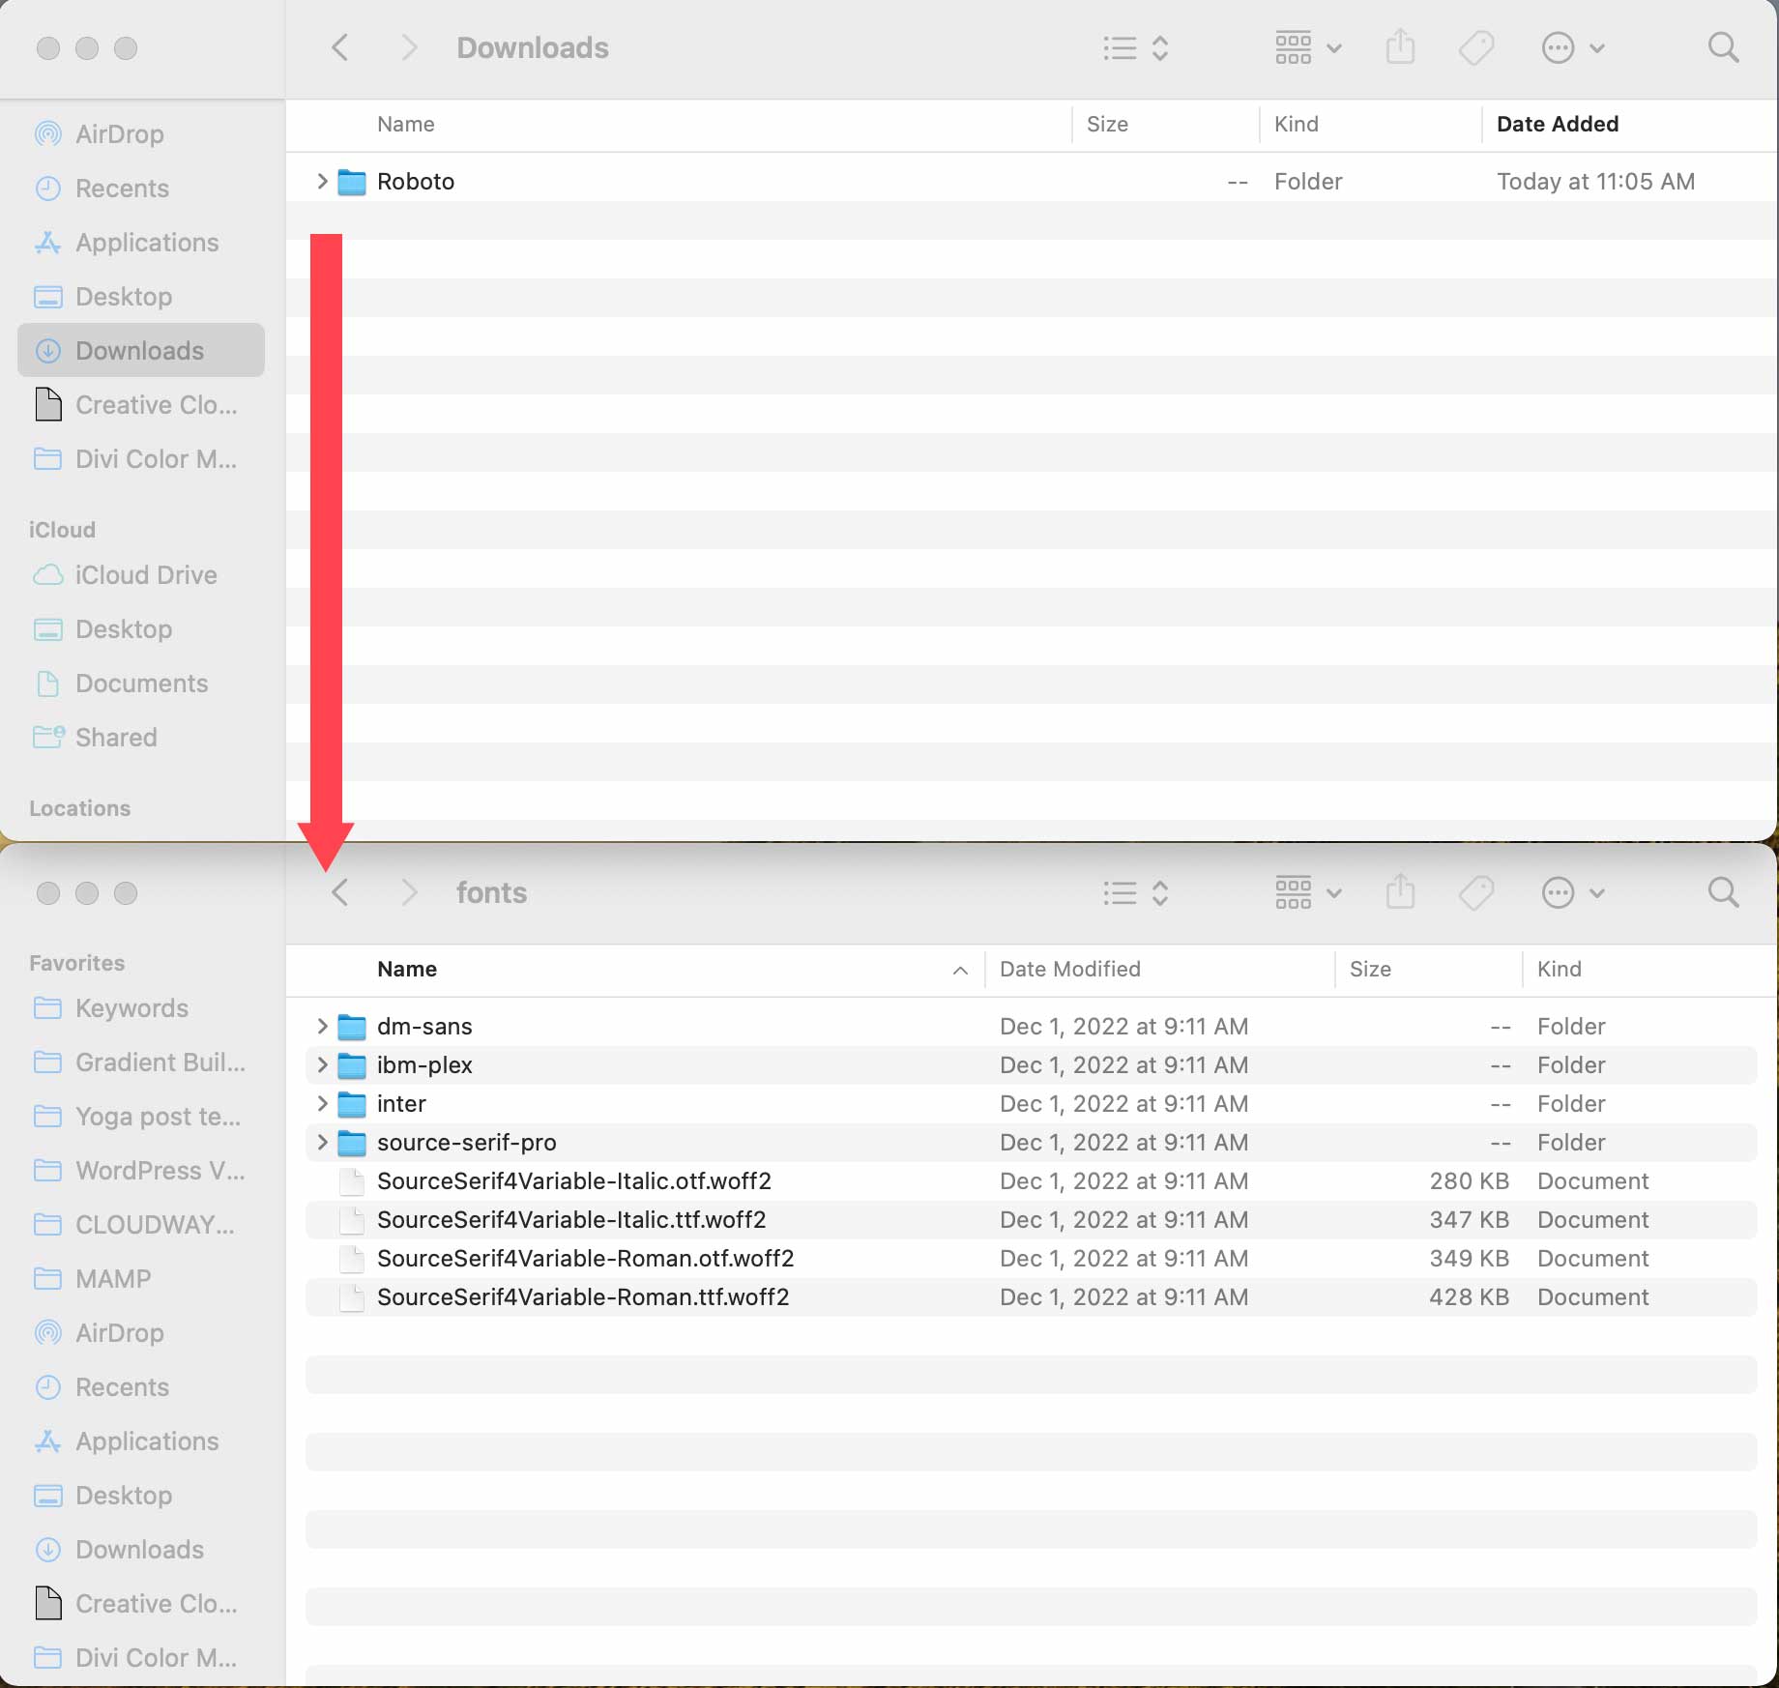The image size is (1779, 1688).
Task: Expand the inter folder
Action: tap(322, 1103)
